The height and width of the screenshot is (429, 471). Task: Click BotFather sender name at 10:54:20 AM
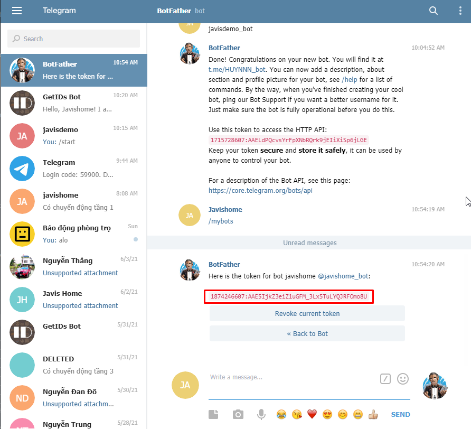click(224, 265)
